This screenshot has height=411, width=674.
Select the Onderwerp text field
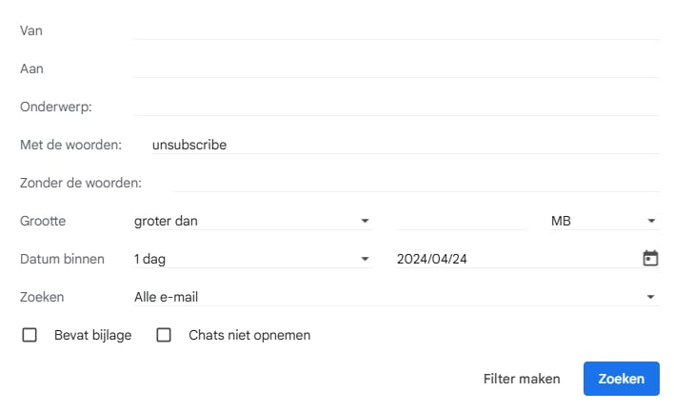(x=396, y=107)
